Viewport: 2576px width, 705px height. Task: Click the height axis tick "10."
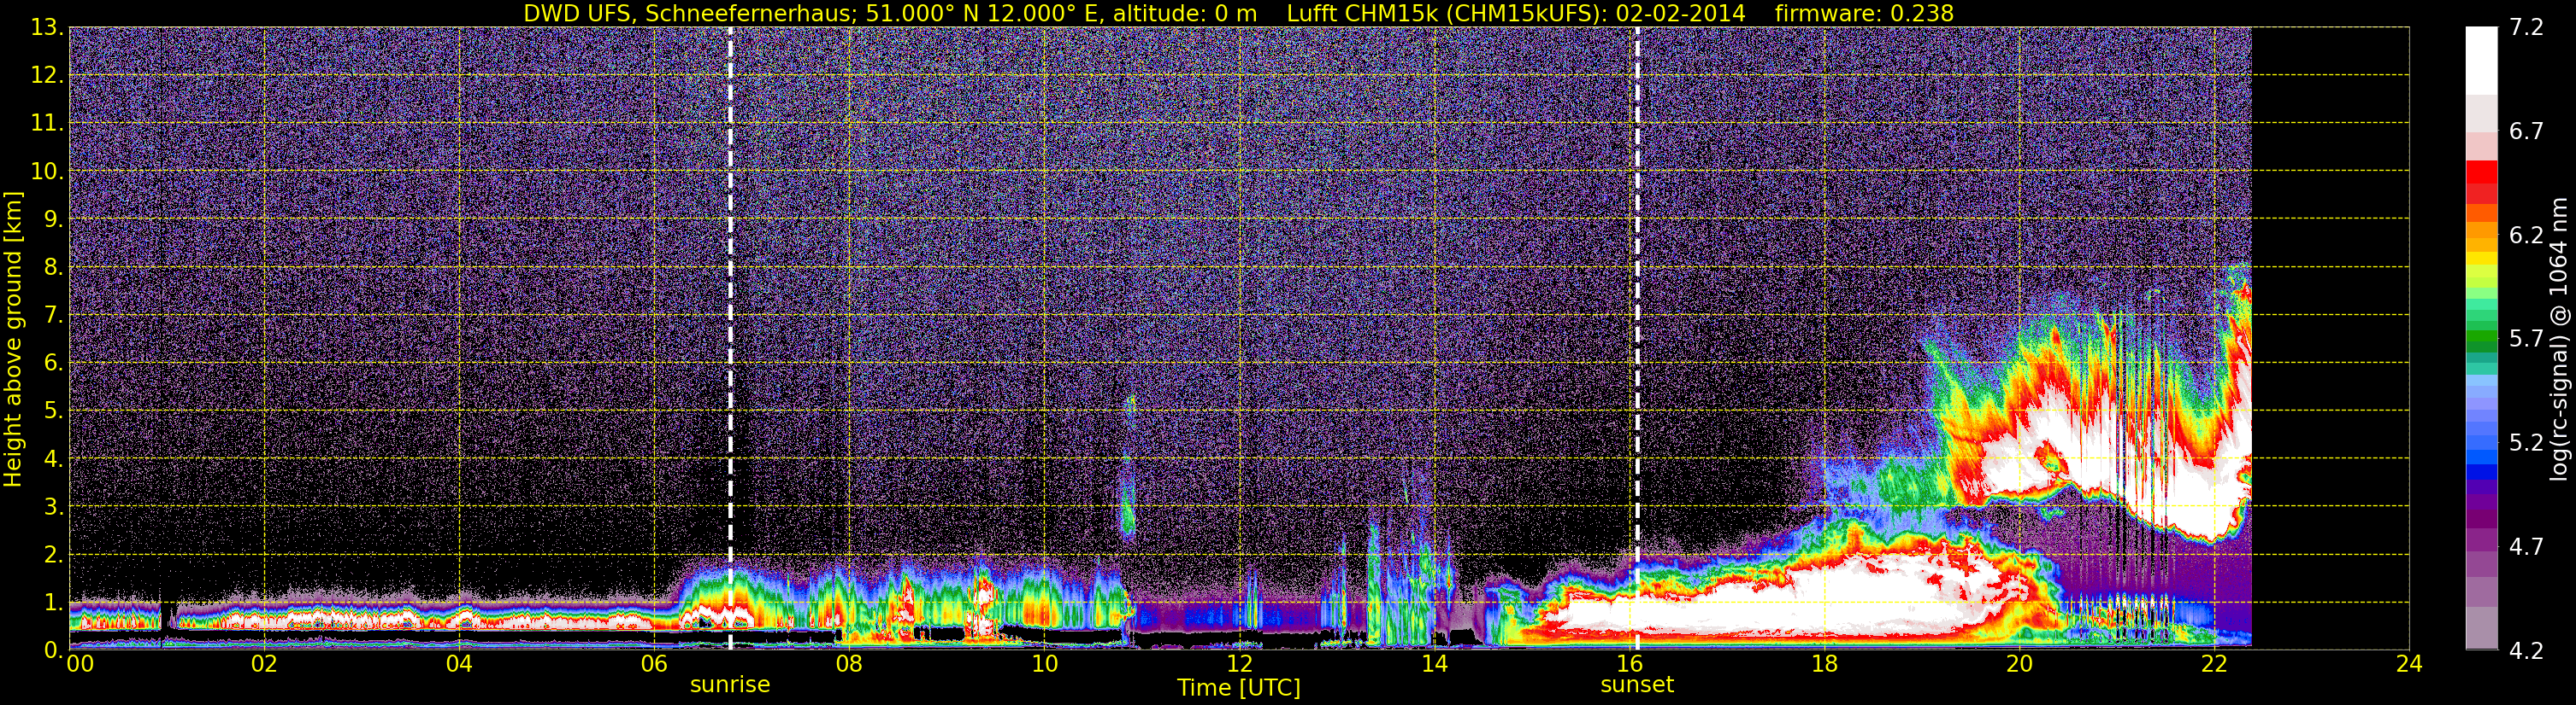coord(46,171)
